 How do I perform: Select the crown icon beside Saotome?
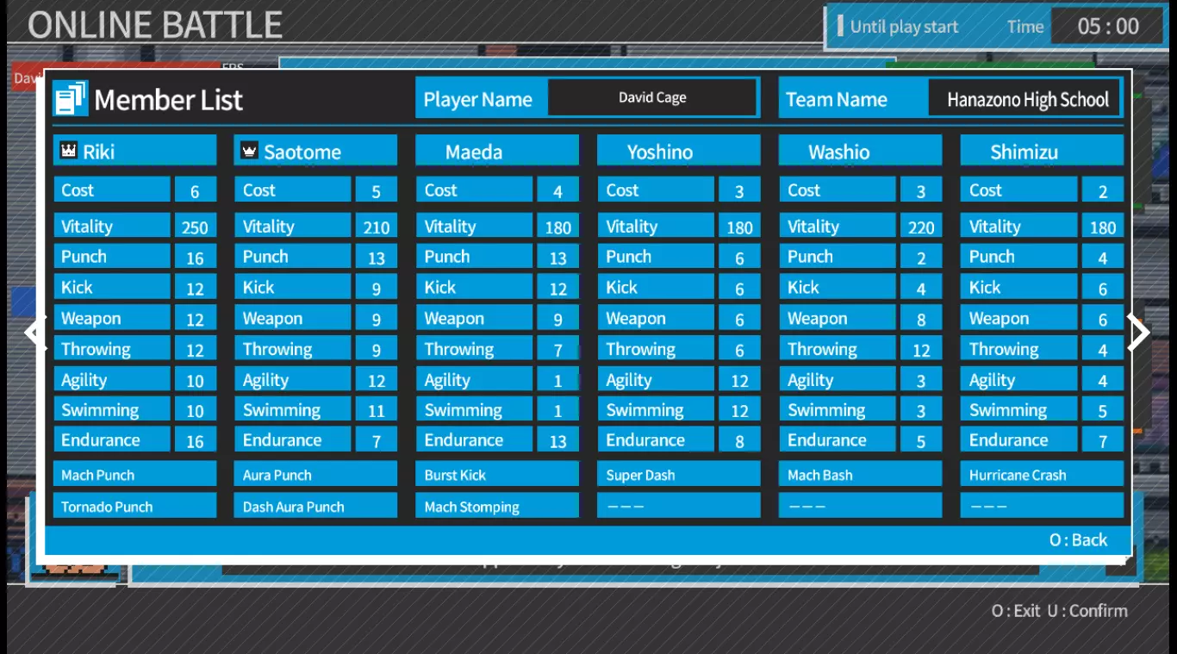tap(250, 151)
